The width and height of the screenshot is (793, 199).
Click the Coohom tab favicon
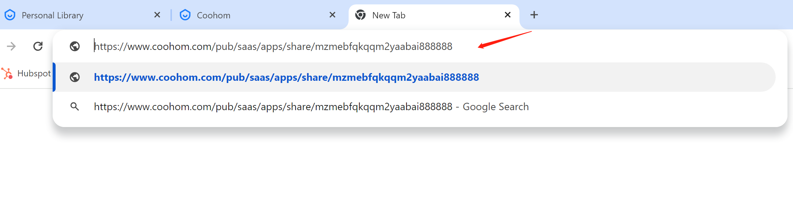coord(185,15)
